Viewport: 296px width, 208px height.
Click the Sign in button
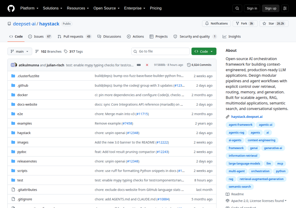[x=252, y=8]
